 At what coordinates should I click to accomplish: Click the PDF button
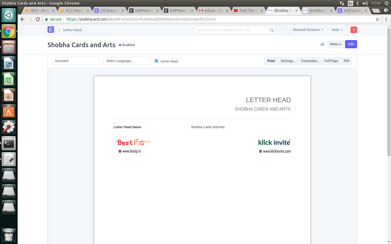click(347, 61)
